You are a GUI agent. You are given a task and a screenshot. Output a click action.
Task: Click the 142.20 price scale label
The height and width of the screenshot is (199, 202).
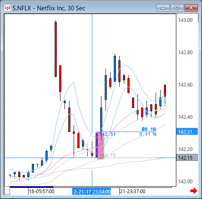[x=185, y=149]
